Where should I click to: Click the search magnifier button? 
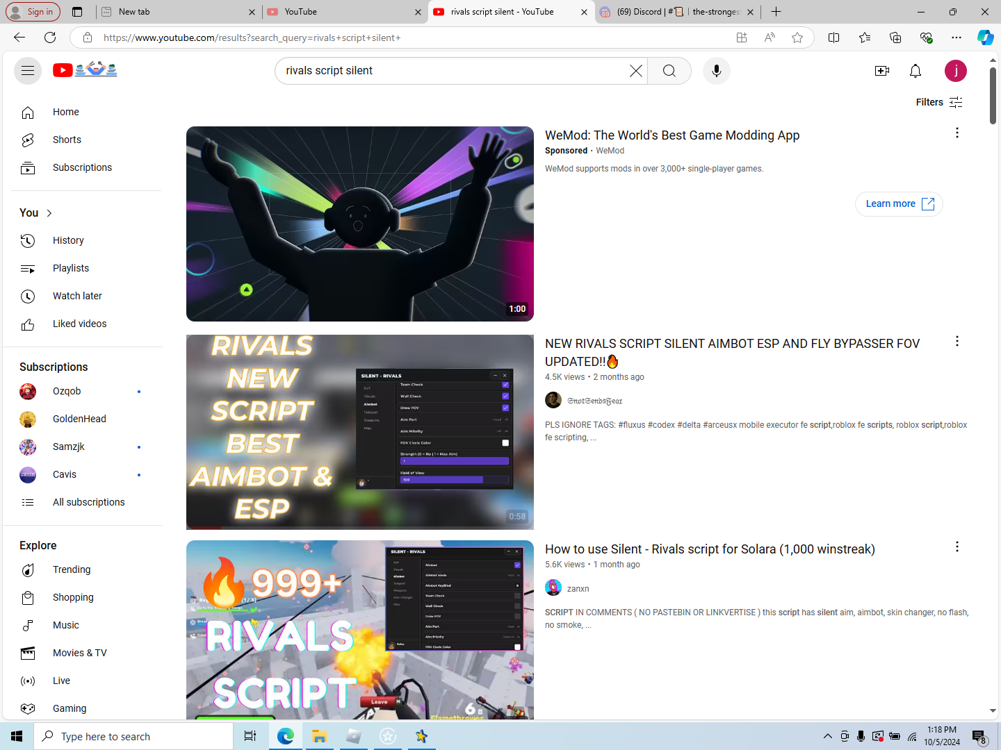(x=669, y=71)
